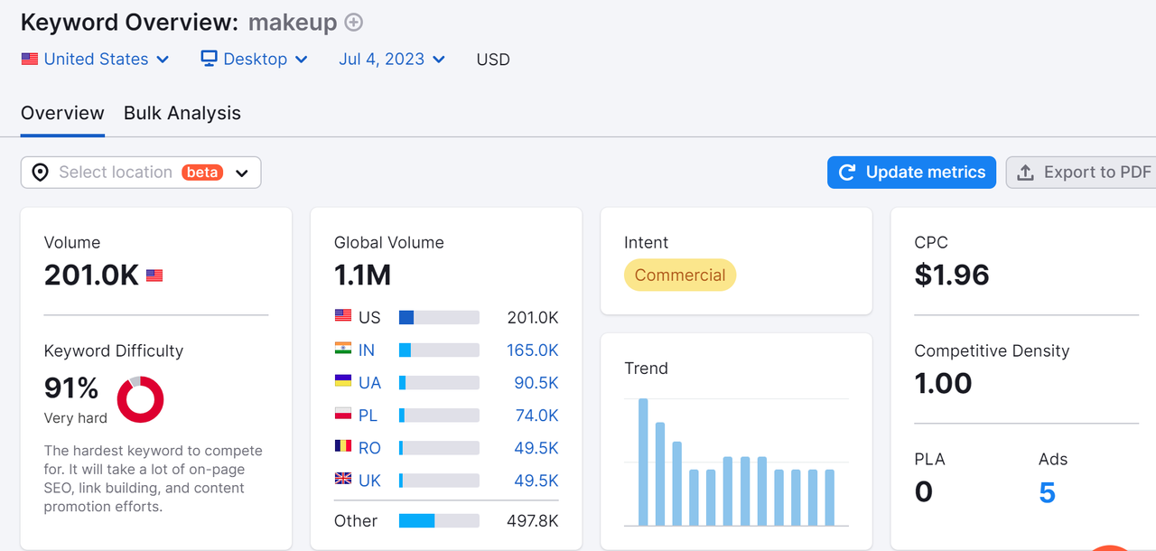This screenshot has height=551, width=1156.
Task: Click the Ads count 5 link
Action: (x=1047, y=492)
